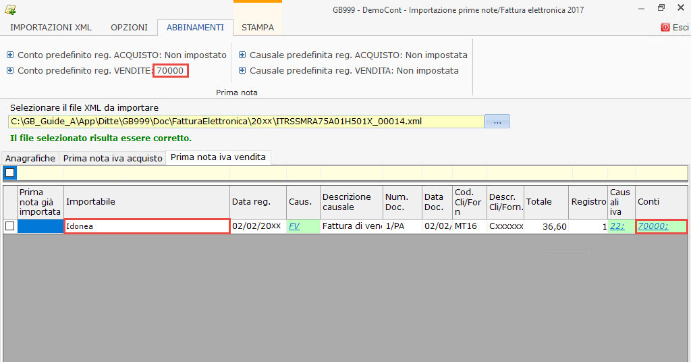
Task: Expand Conto predefinito reg. ACQUISTO setting
Action: [x=10, y=55]
